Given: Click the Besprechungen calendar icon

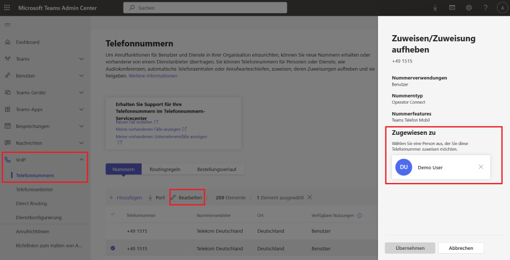Looking at the screenshot, I should [8, 126].
